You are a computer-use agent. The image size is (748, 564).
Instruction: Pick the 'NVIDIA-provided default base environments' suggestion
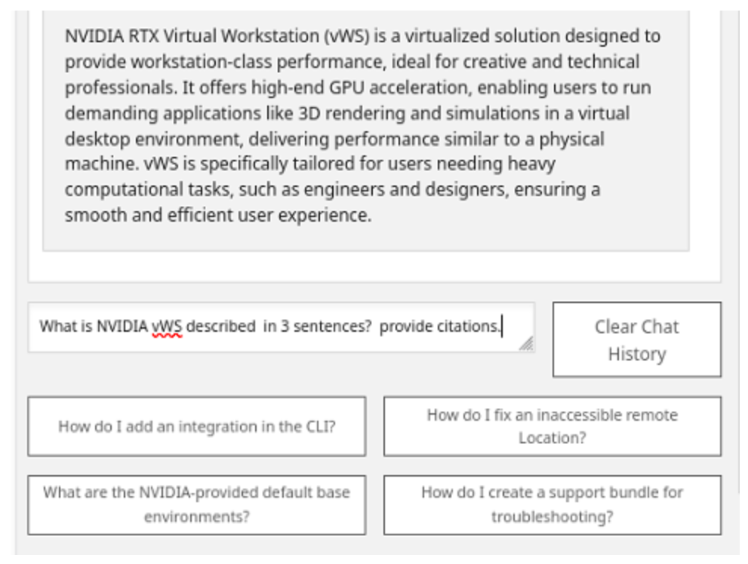point(196,504)
